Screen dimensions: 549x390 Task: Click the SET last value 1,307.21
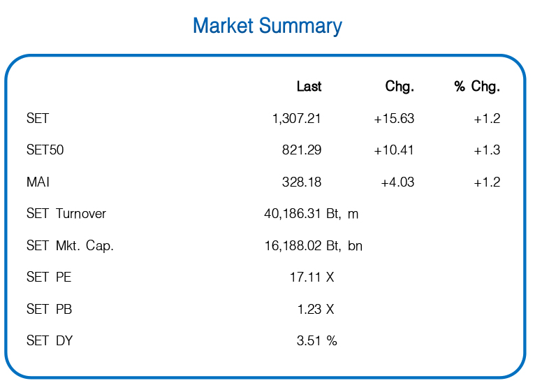[297, 118]
